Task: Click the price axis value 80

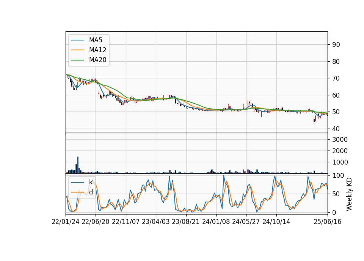Action: pyautogui.click(x=336, y=62)
